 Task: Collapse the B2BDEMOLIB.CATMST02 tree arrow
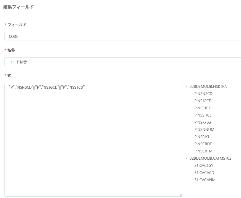point(186,158)
